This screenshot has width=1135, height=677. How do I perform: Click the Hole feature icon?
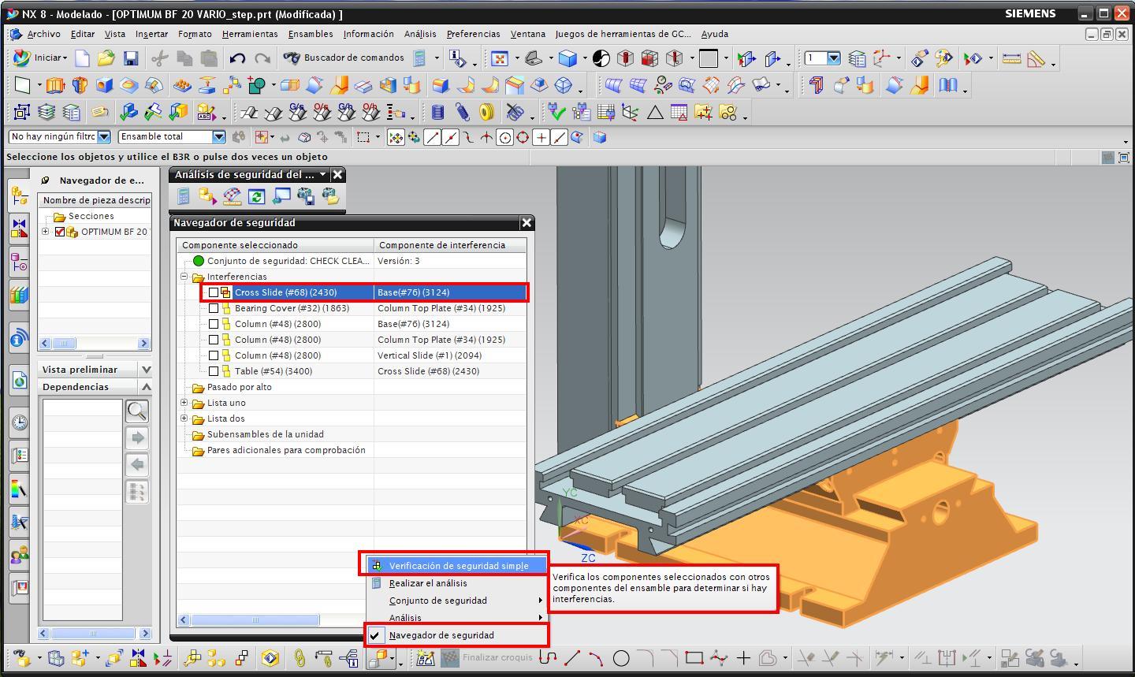(104, 86)
